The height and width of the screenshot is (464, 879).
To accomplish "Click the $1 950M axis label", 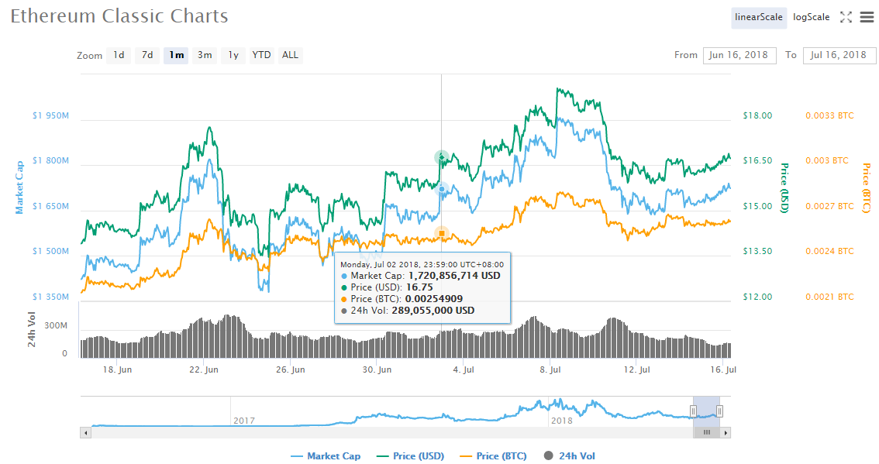I will coord(50,115).
